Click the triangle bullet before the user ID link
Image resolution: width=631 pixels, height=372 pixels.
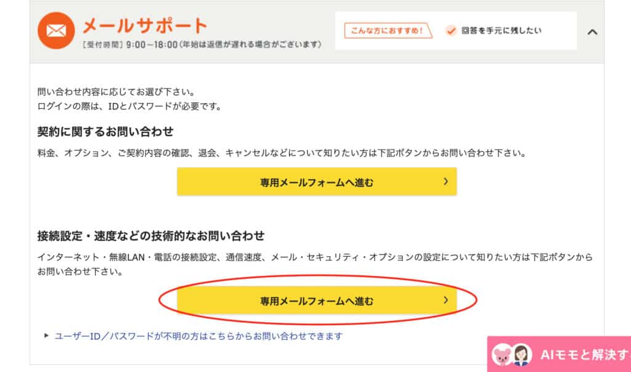click(x=46, y=336)
